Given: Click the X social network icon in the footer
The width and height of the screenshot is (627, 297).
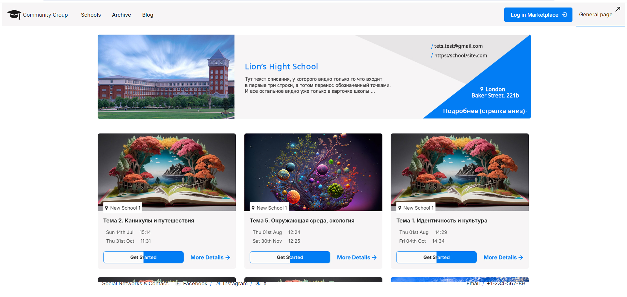Looking at the screenshot, I should point(258,284).
